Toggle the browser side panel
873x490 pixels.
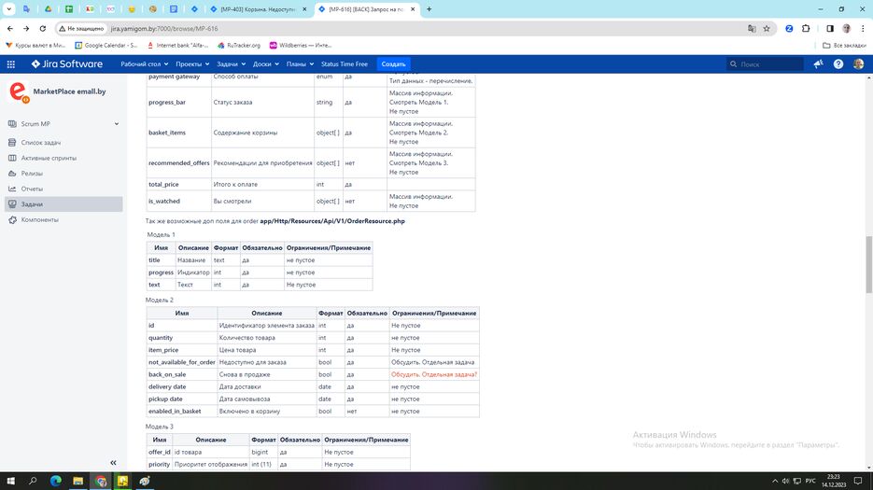click(829, 28)
